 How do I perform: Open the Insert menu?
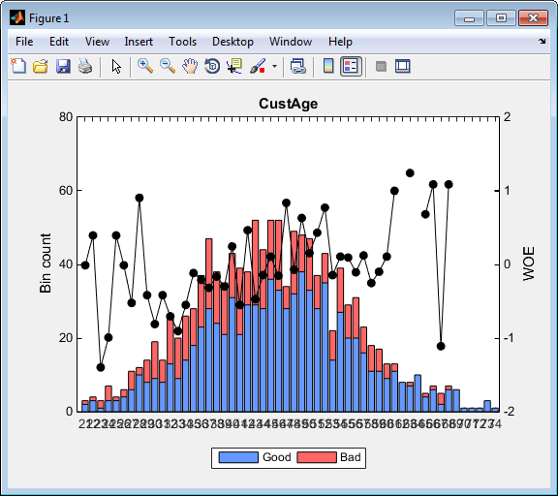139,42
